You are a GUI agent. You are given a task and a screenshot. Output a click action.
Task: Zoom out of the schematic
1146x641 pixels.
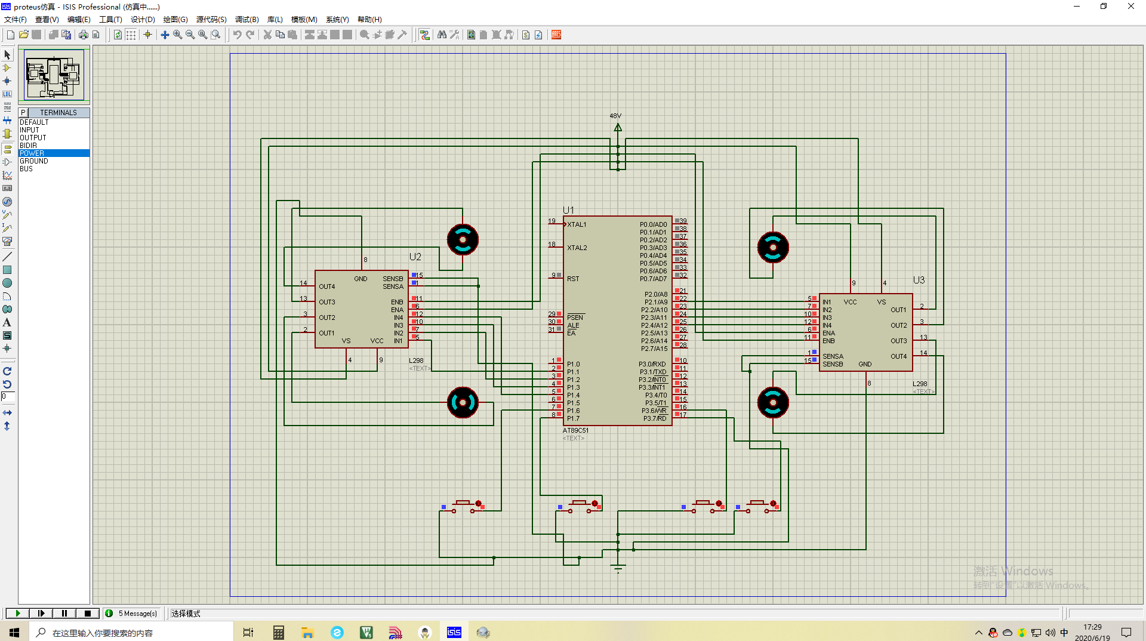click(190, 35)
